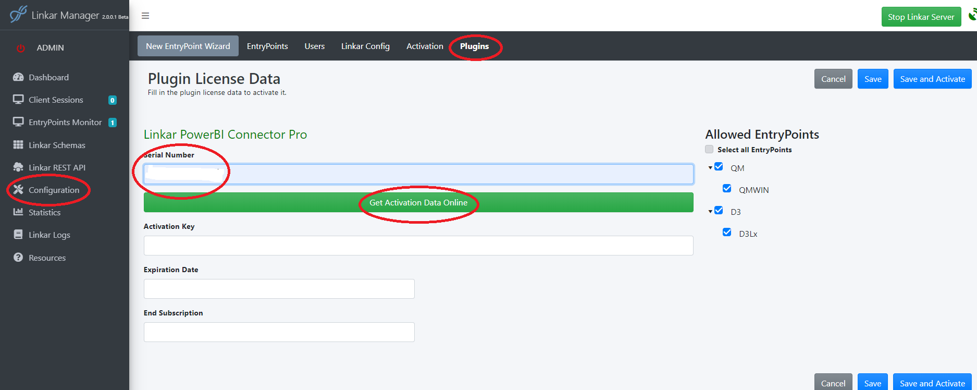Click the Resources question mark icon

18,257
